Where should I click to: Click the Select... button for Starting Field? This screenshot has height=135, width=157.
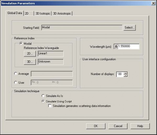130,28
